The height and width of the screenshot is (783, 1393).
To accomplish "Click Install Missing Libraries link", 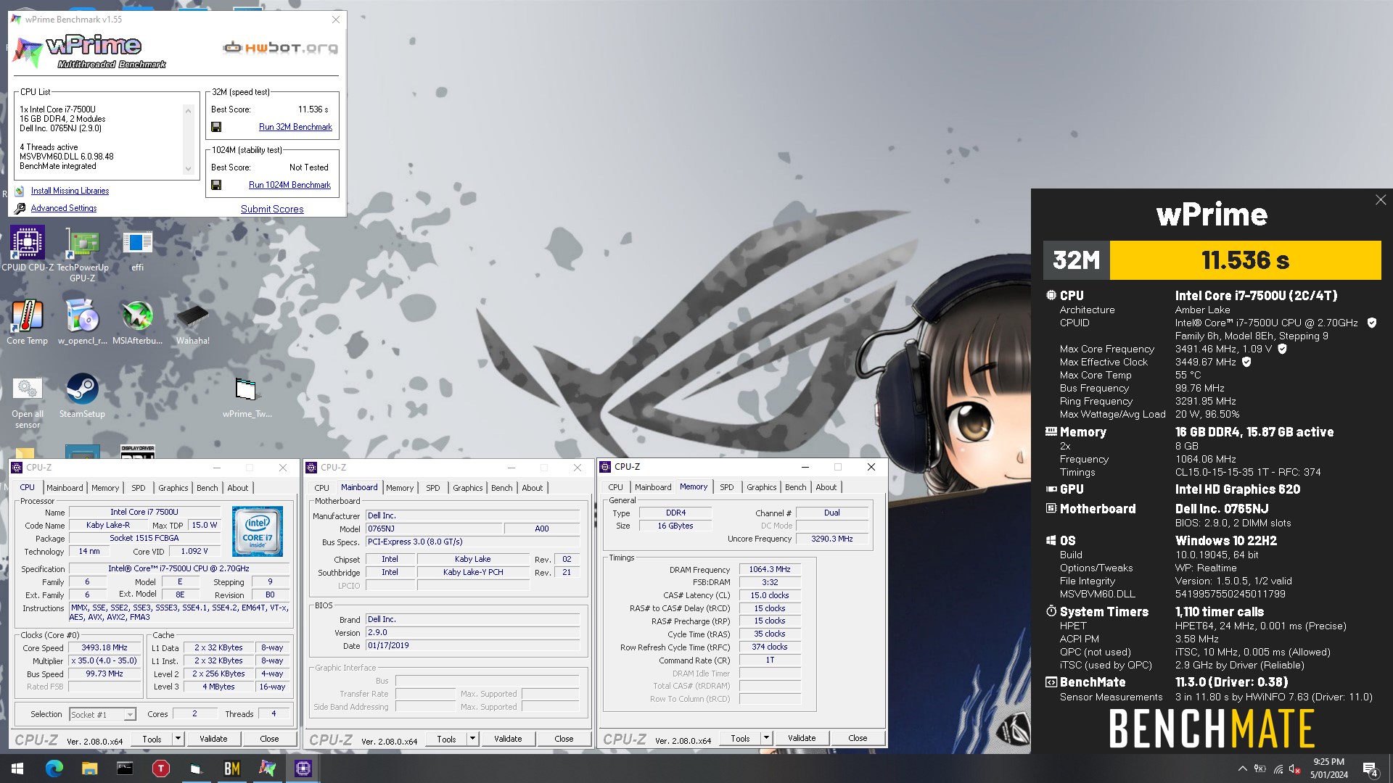I will click(70, 191).
